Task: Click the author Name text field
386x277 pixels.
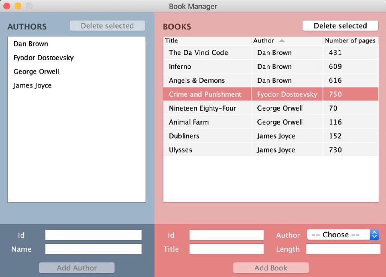Action: pos(93,249)
